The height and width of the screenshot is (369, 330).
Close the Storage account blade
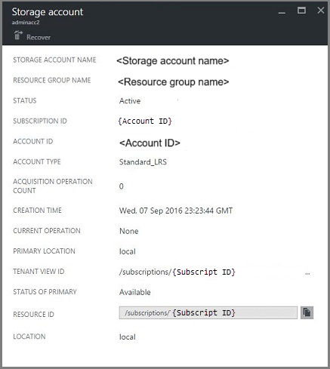321,11
